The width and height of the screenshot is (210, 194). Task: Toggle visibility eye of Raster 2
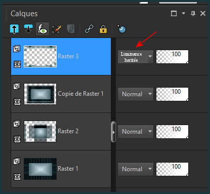pos(17,139)
